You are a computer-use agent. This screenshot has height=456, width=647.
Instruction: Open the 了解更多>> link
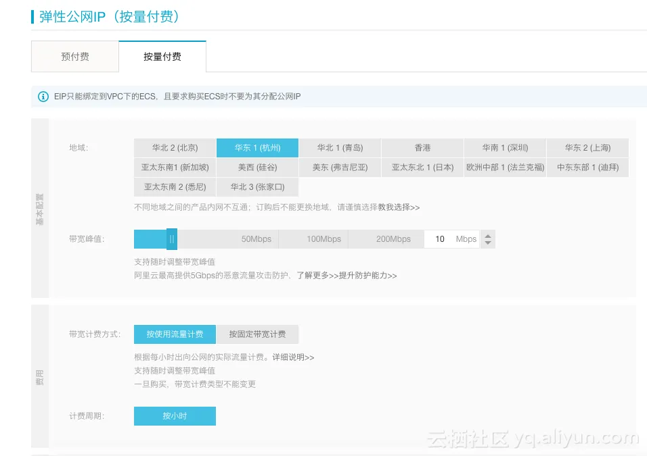[x=317, y=276]
